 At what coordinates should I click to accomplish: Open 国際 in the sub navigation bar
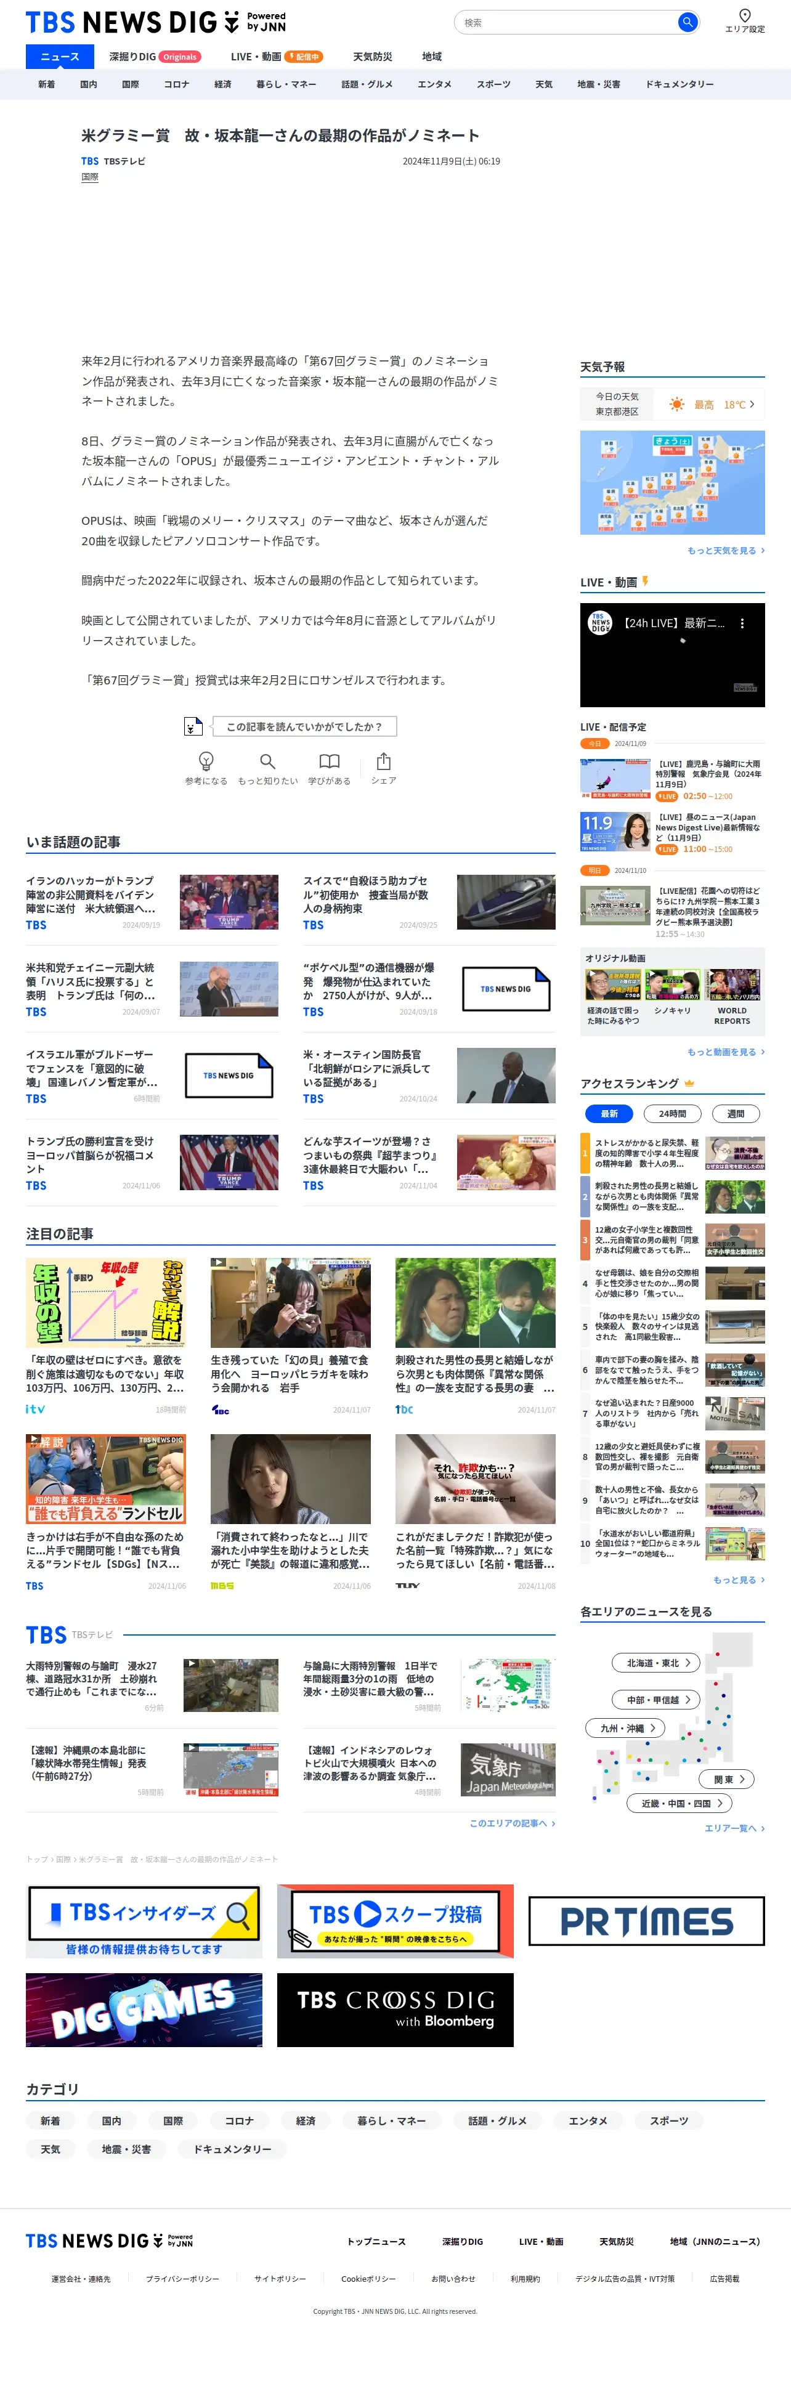(130, 84)
